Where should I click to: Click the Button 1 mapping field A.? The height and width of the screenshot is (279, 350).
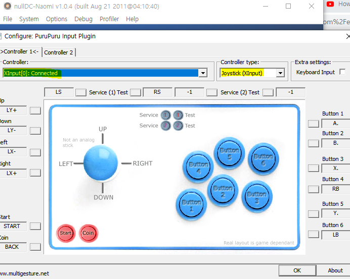tap(335, 124)
